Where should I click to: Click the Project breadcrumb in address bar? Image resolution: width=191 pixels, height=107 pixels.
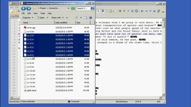click(x=43, y=8)
